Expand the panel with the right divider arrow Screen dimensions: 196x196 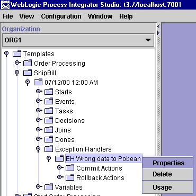(x=158, y=33)
